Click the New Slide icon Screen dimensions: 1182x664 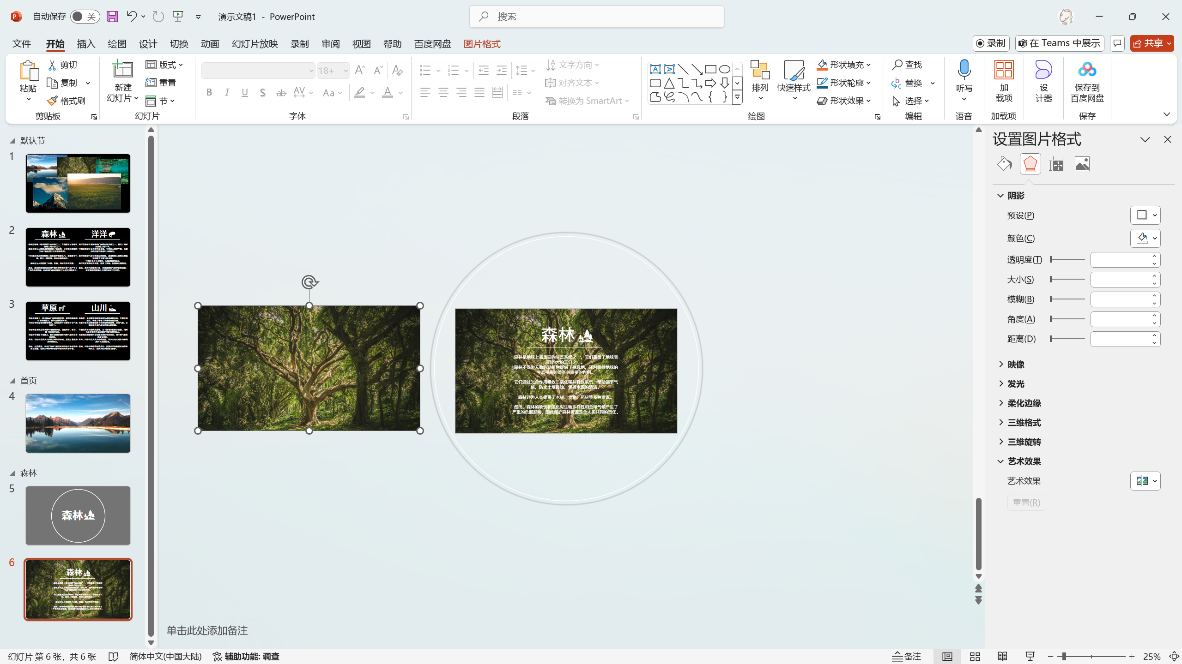click(123, 69)
